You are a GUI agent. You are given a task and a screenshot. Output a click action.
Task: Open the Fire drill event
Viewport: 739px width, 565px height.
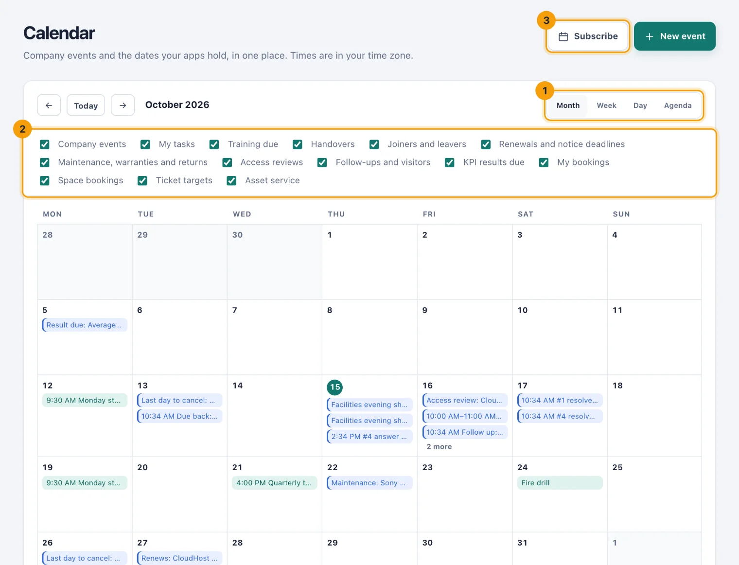[560, 483]
